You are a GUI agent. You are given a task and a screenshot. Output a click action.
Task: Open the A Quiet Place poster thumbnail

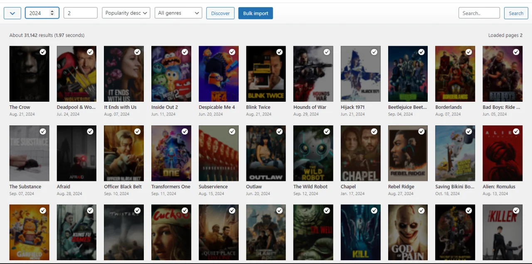click(x=219, y=232)
